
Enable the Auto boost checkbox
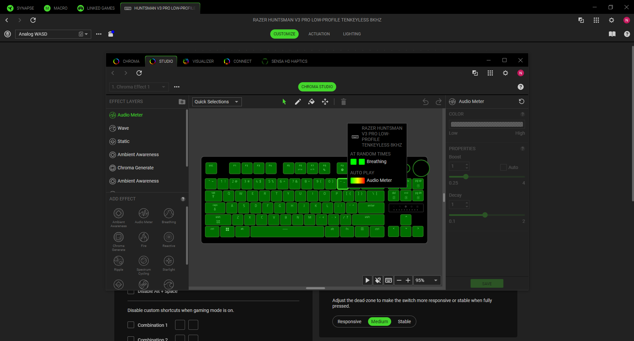click(x=503, y=167)
